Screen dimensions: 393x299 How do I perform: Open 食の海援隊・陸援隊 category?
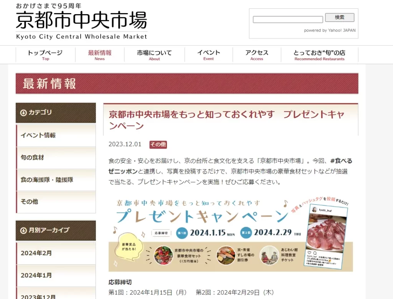point(56,180)
